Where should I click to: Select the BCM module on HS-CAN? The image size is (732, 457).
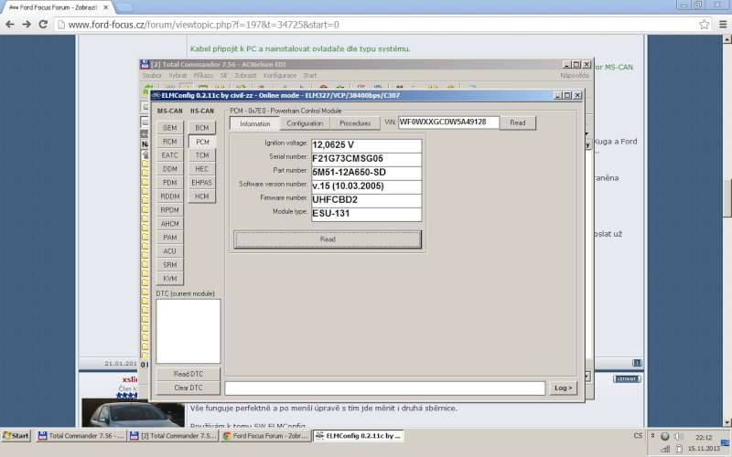coord(202,128)
